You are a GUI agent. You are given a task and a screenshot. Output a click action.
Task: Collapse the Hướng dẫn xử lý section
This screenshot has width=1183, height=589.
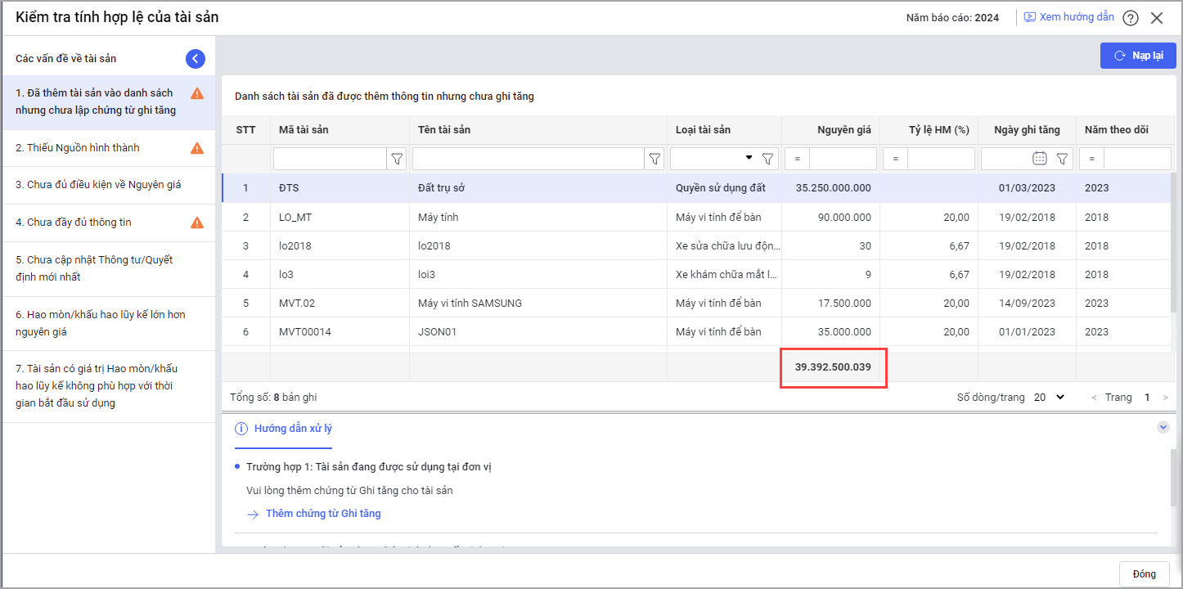click(1163, 427)
